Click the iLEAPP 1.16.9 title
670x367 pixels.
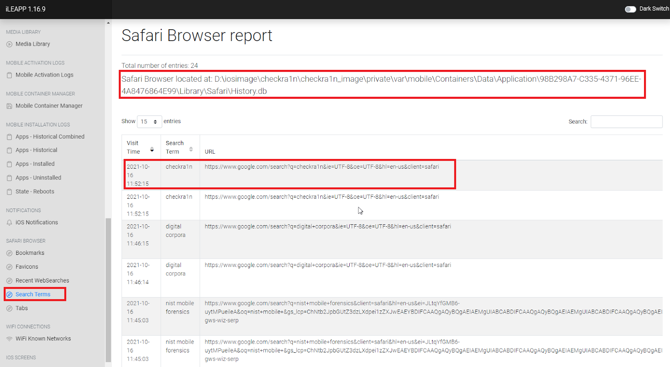[26, 9]
